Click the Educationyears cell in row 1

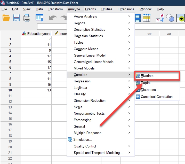point(36,39)
